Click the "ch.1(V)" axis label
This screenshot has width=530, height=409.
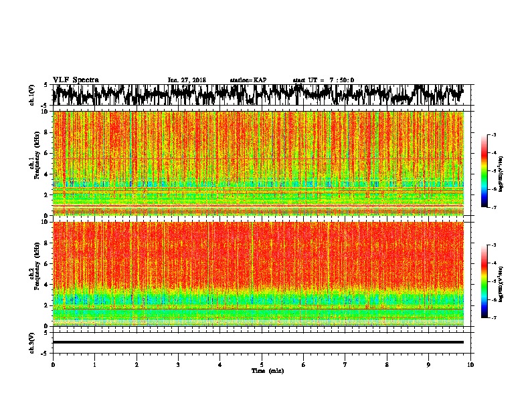[x=32, y=95]
